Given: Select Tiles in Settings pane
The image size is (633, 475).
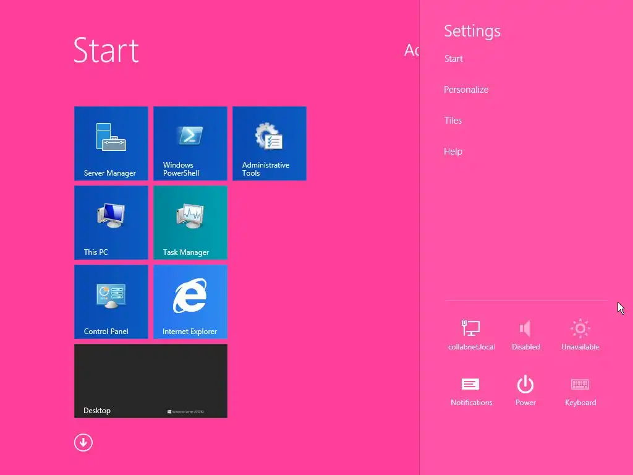Looking at the screenshot, I should pos(453,121).
